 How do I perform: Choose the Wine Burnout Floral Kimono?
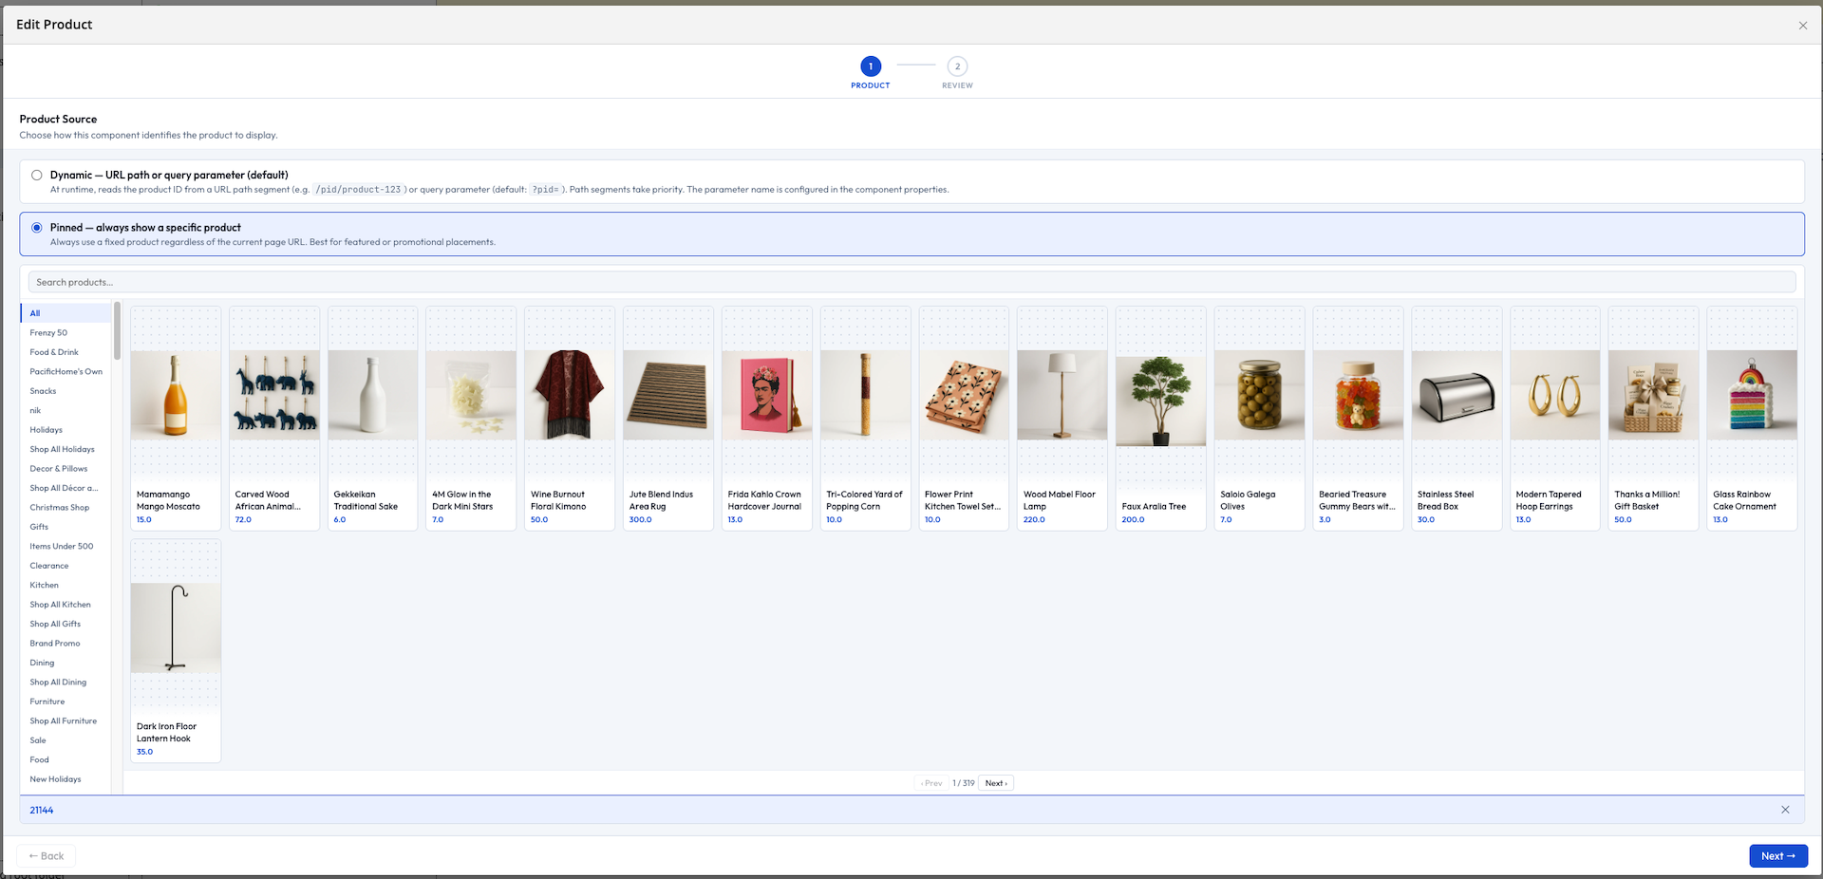(570, 418)
